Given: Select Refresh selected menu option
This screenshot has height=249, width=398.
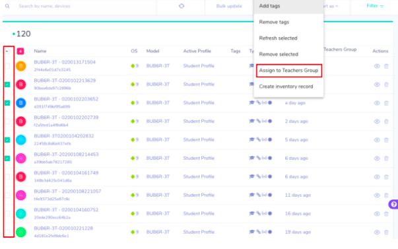Looking at the screenshot, I should [288, 38].
